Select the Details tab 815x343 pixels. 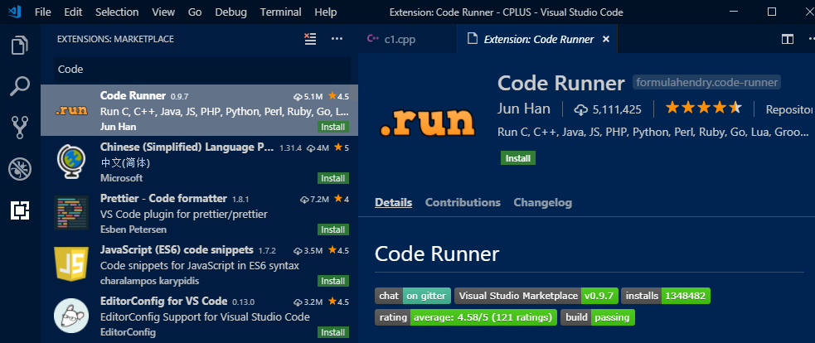(x=394, y=203)
